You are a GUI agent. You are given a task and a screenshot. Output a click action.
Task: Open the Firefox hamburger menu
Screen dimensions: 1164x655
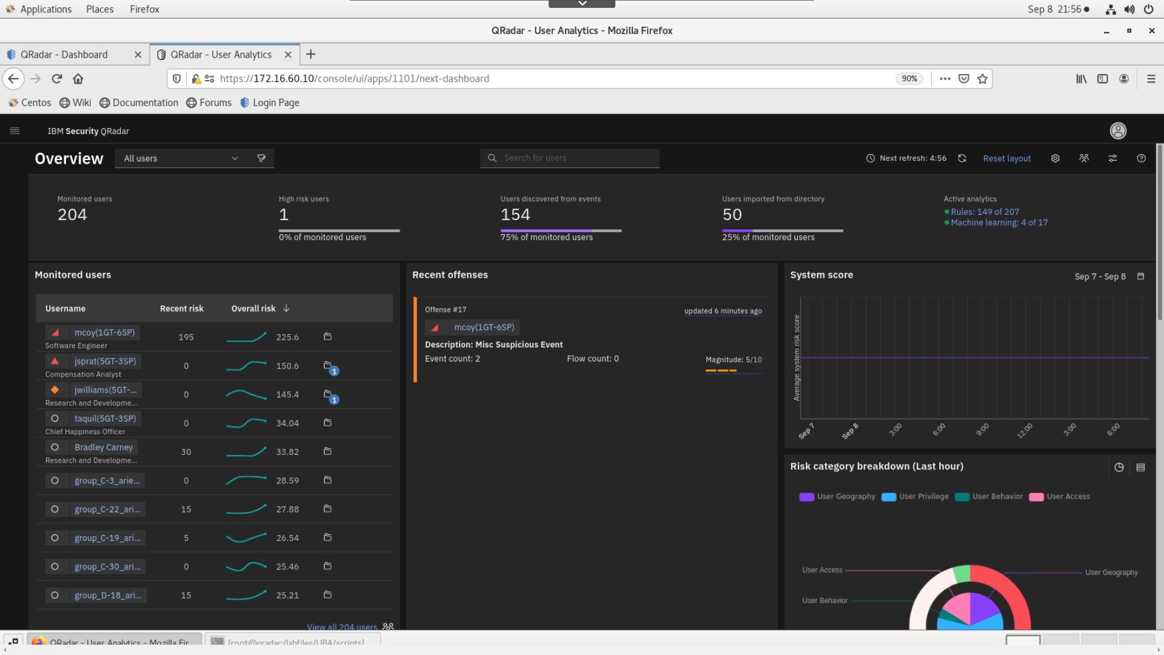pyautogui.click(x=1151, y=79)
